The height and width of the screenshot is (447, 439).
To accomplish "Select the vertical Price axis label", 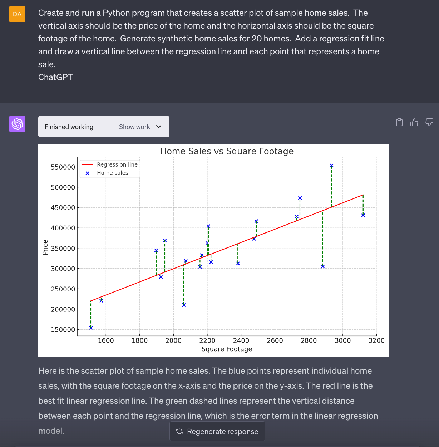I will pyautogui.click(x=45, y=247).
